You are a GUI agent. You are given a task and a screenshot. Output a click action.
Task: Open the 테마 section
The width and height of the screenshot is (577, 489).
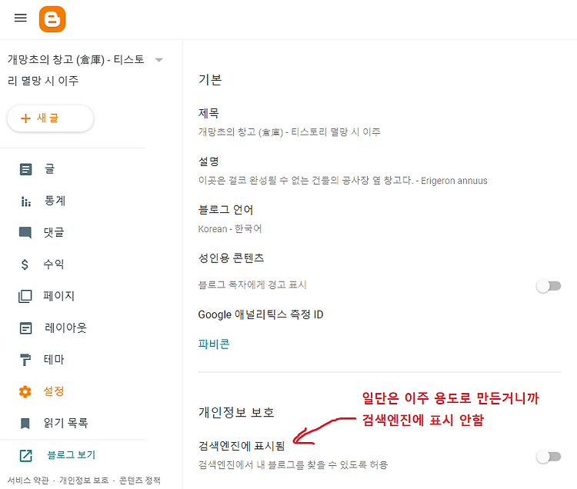click(54, 359)
